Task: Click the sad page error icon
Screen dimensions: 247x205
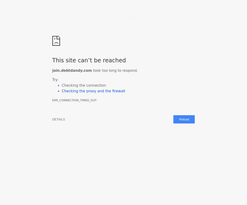Action: pos(56,41)
